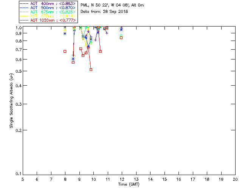Click the y-axis tick label 0.1
Screen dimensions: 242x194
(19, 174)
